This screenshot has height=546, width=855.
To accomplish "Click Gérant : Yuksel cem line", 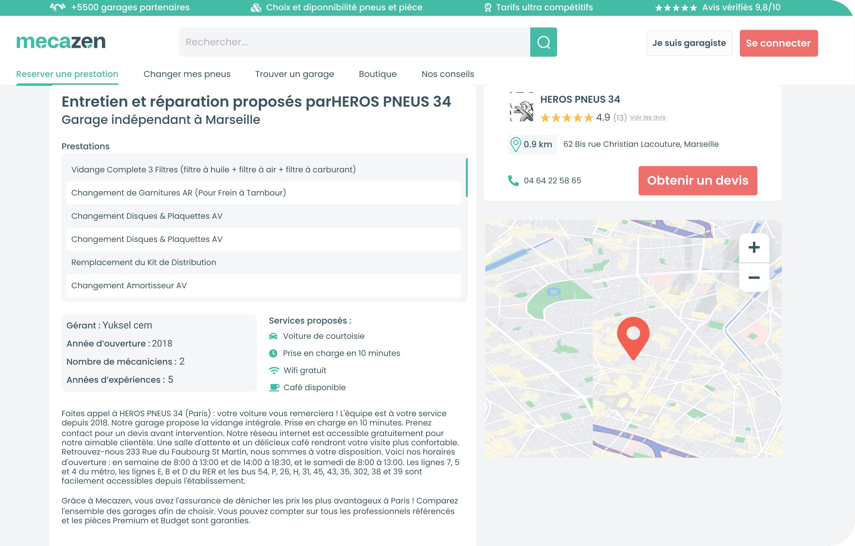I will click(x=109, y=325).
